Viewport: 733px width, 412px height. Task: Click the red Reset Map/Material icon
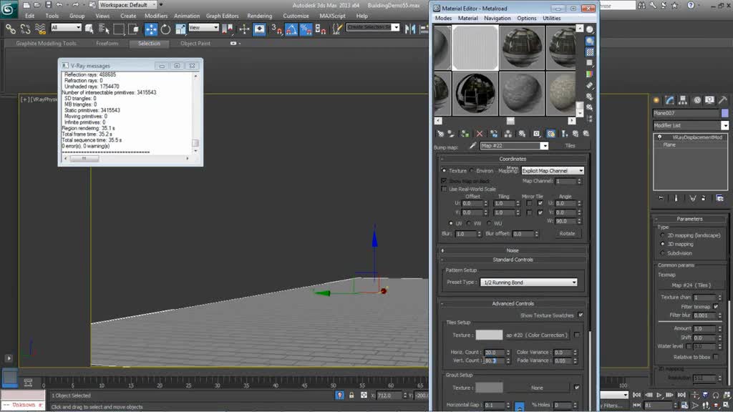click(479, 134)
